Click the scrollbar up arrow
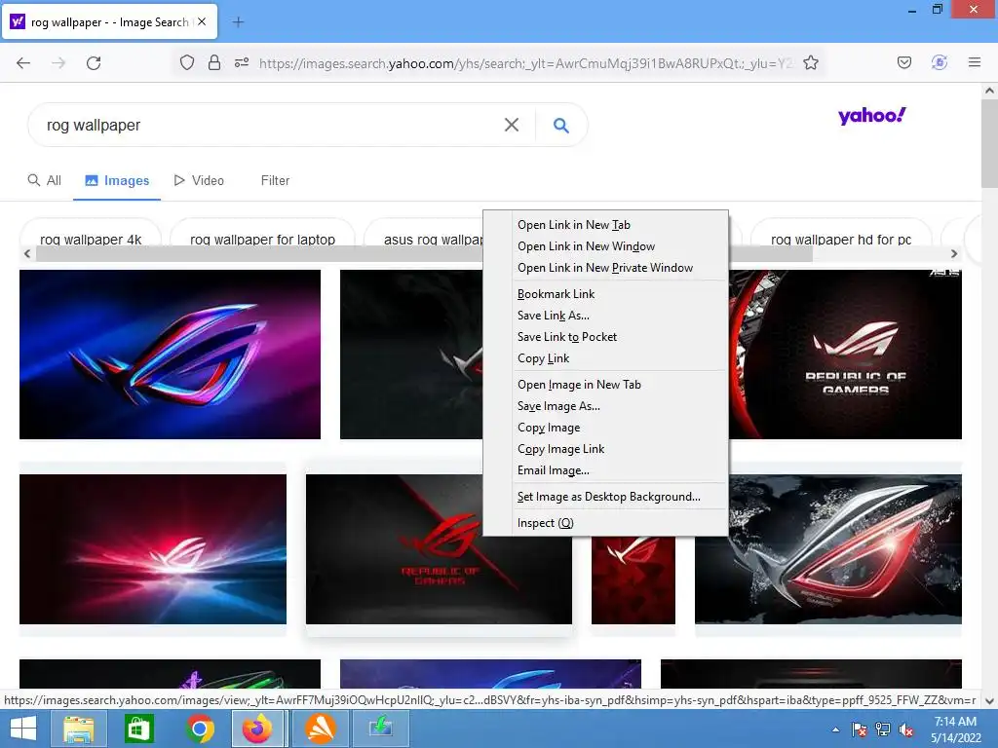 [x=989, y=91]
